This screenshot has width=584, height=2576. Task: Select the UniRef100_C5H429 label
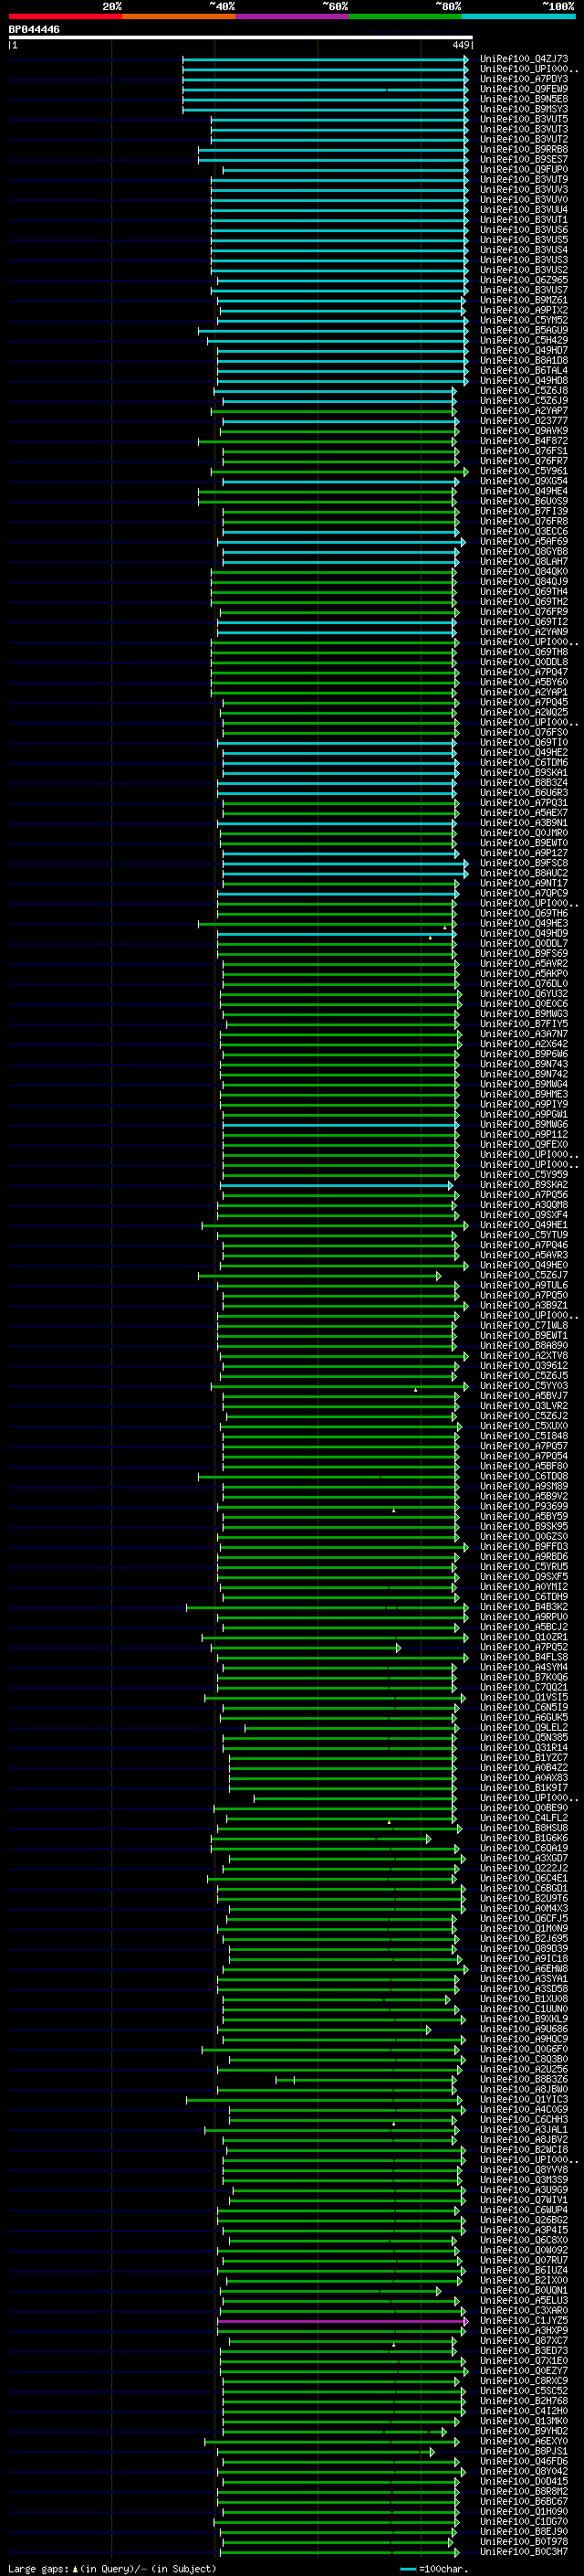point(524,340)
